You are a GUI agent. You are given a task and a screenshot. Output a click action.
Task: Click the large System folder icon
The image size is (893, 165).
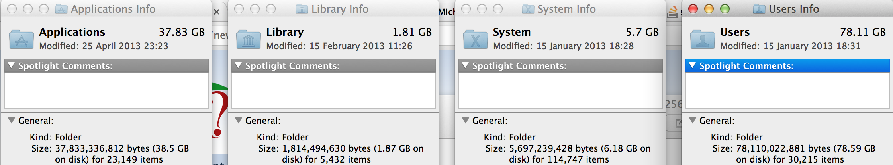pos(476,39)
